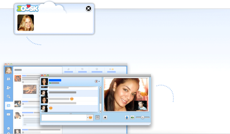This screenshot has width=230, height=134.
Task: Close the main window with red button
Action: point(6,64)
